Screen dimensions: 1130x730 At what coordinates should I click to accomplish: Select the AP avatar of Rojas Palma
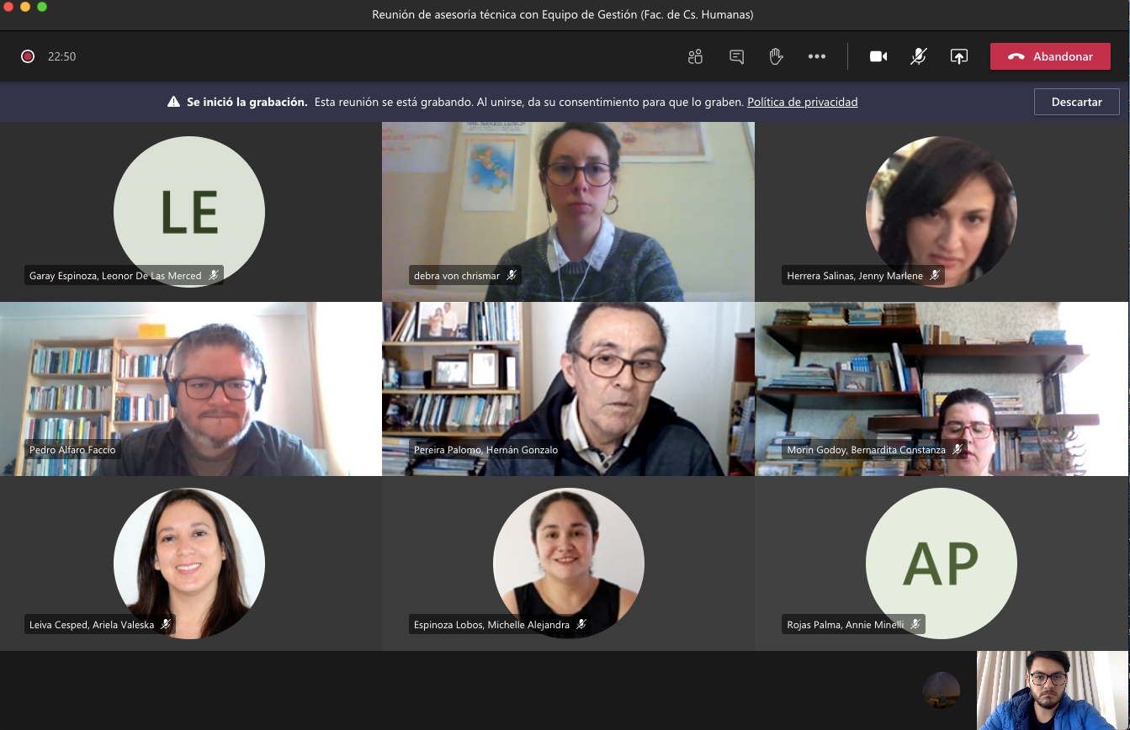click(941, 563)
